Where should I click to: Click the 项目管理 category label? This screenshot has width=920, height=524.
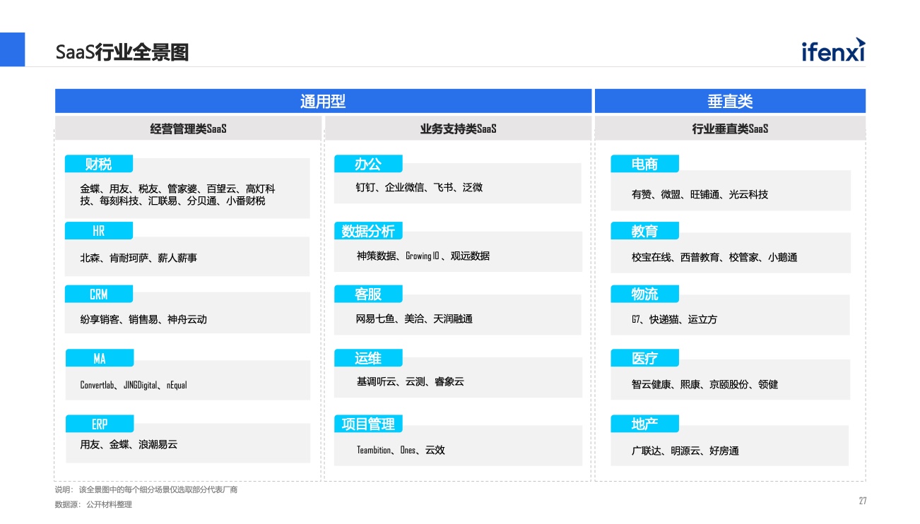[x=368, y=424]
